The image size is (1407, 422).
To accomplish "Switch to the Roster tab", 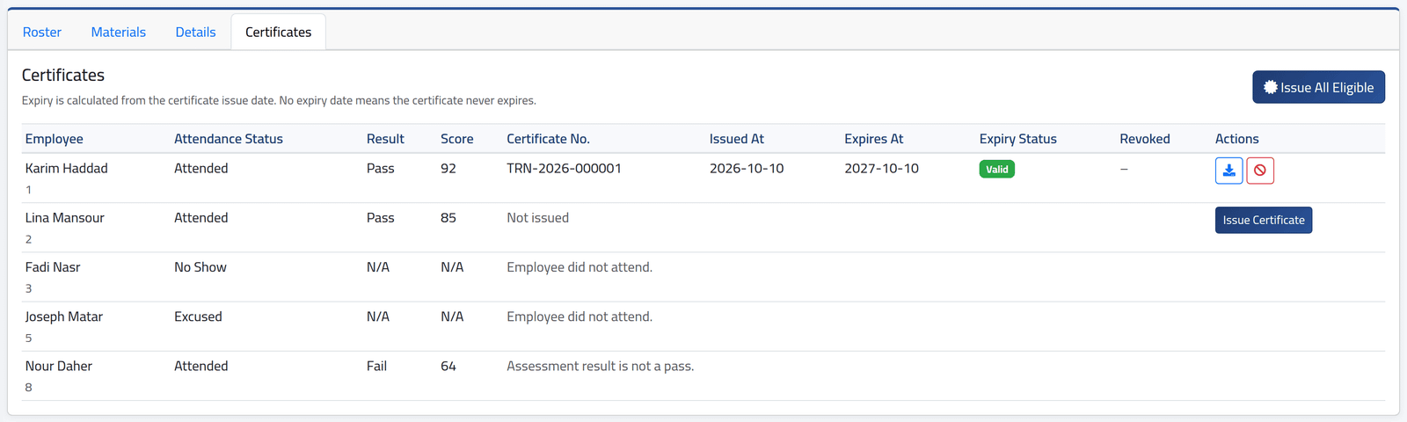I will pos(42,32).
